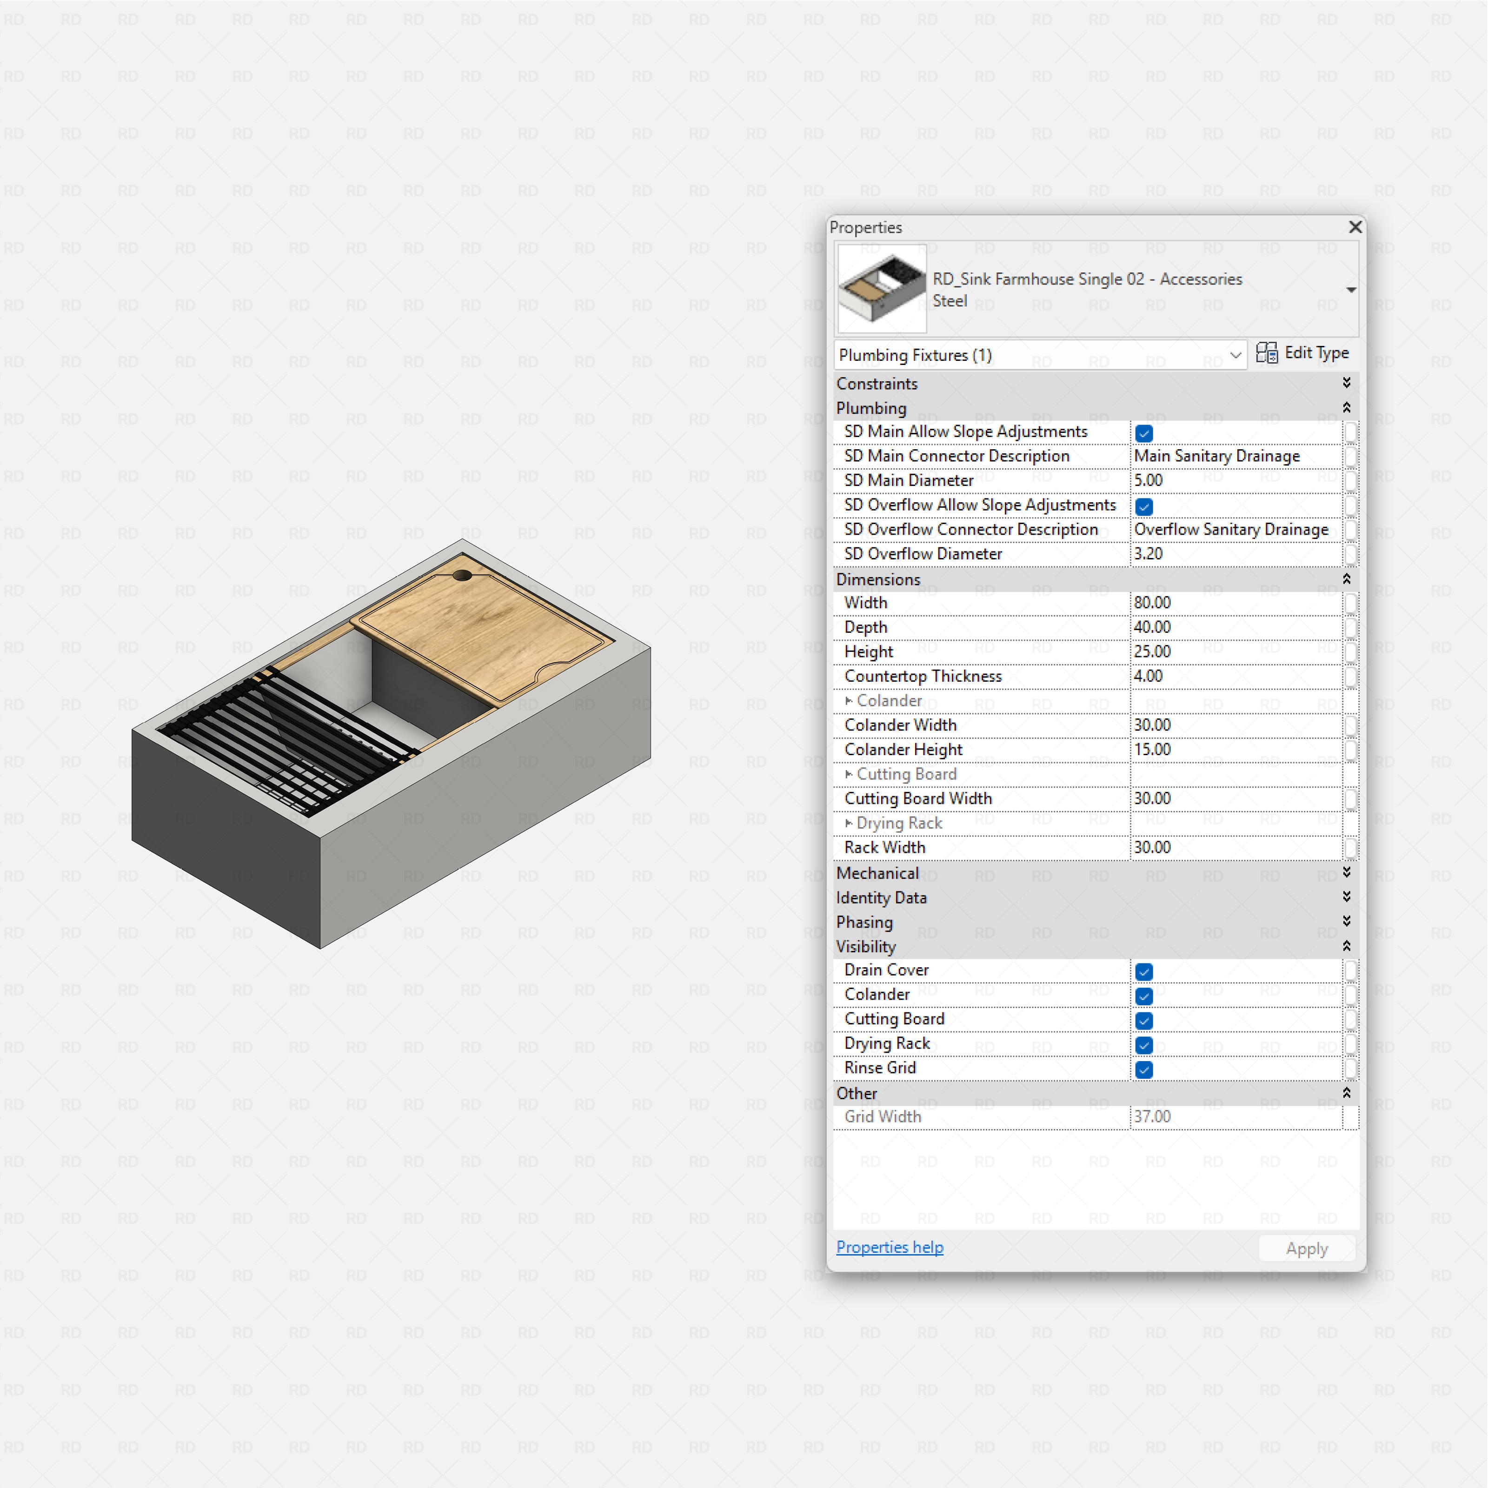1488x1488 pixels.
Task: Collapse the Dimensions section chevron
Action: pyautogui.click(x=1346, y=578)
